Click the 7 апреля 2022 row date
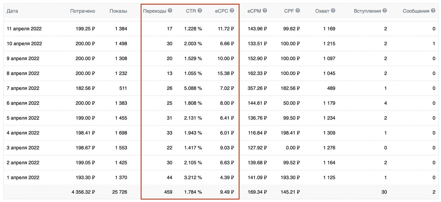The width and height of the screenshot is (441, 202). pyautogui.click(x=23, y=88)
